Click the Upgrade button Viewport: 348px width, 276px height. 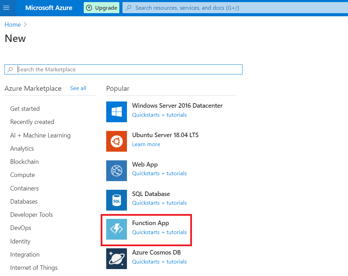[x=101, y=8]
